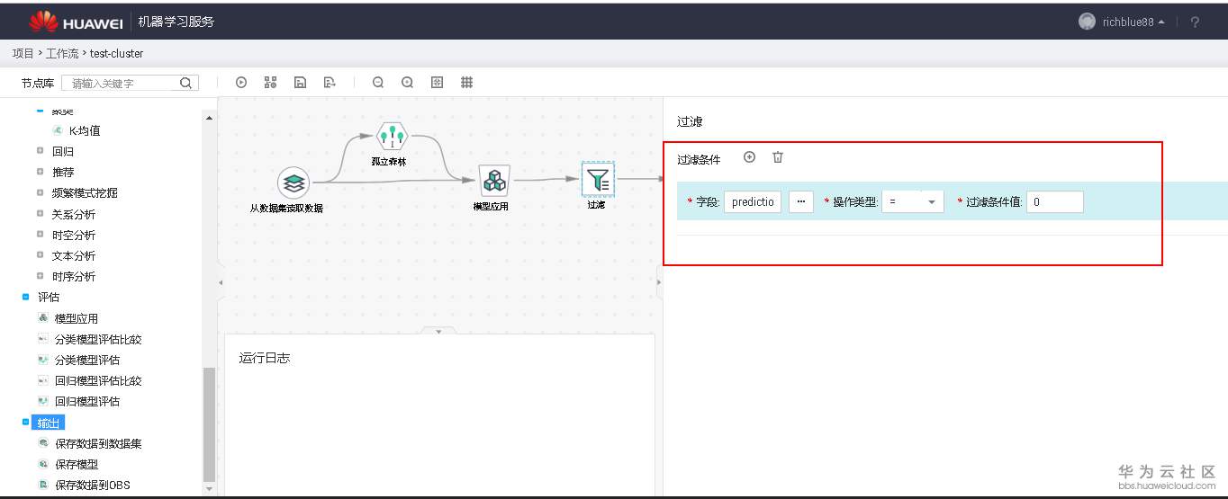Click the help question mark icon
The image size is (1228, 499).
1195,22
